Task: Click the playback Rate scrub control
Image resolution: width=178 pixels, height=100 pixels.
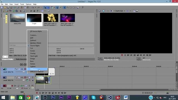Action: point(22,92)
